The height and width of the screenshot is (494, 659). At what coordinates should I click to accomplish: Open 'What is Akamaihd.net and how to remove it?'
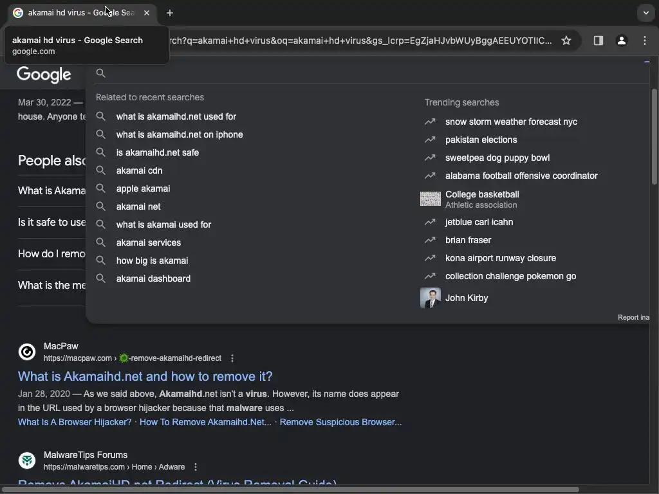tap(145, 376)
